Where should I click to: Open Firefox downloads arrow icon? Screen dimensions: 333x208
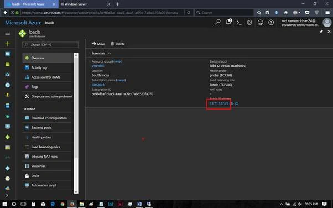(x=276, y=13)
